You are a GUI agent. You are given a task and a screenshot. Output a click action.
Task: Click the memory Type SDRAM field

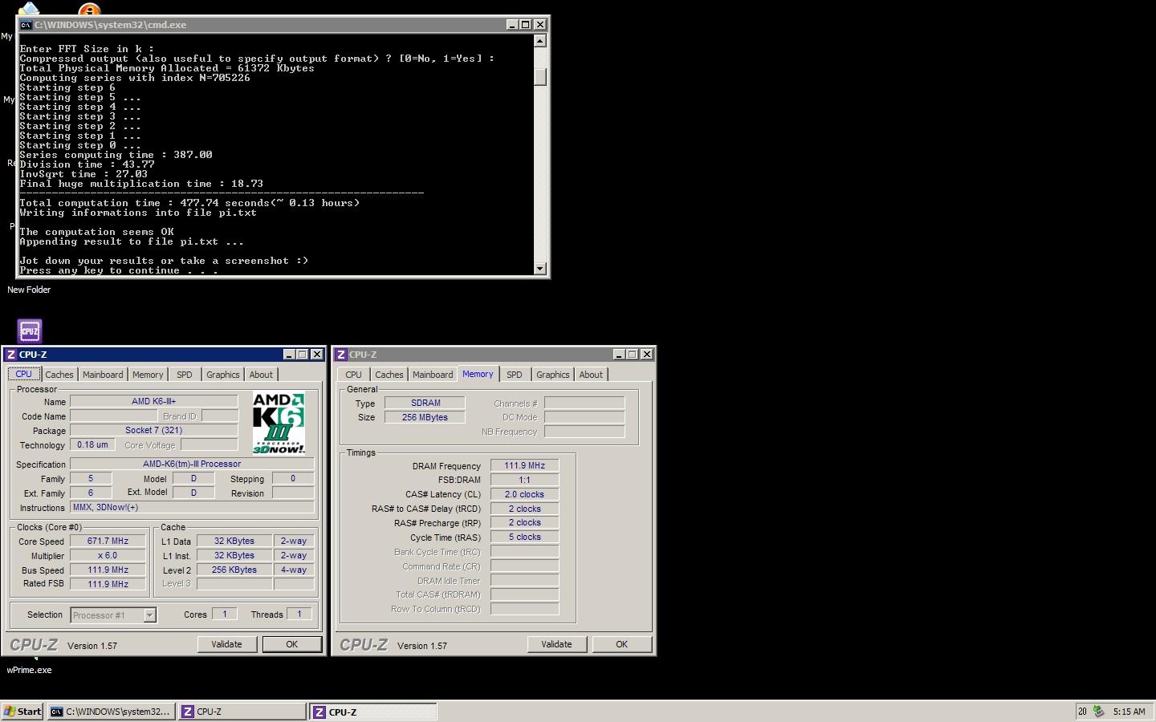(x=425, y=403)
